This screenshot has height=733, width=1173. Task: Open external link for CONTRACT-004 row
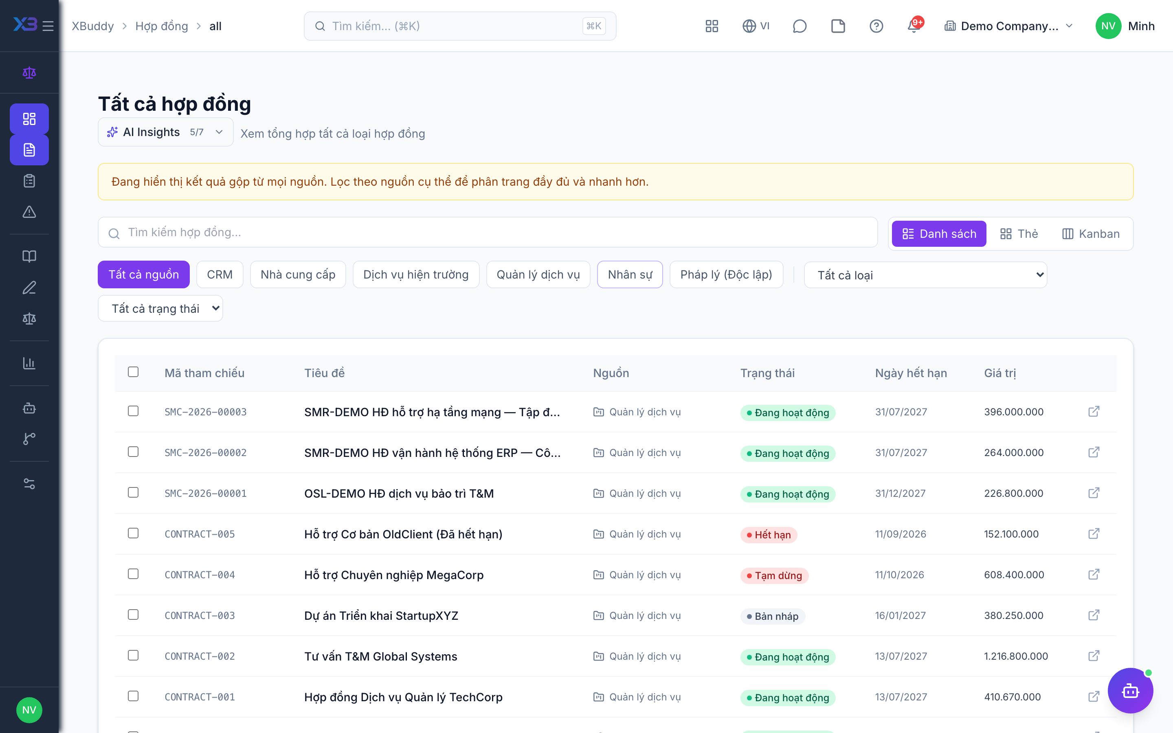(1094, 575)
